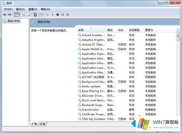The height and width of the screenshot is (133, 182).
Task: Select the ActiveX Installer service row
Action: (x=117, y=35)
